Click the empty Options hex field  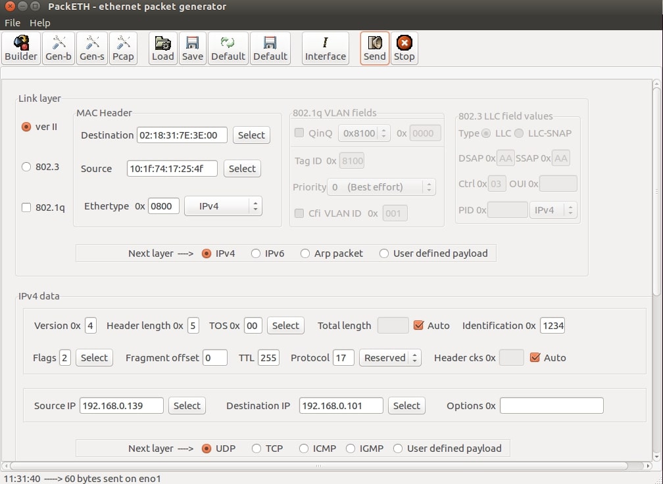[552, 405]
